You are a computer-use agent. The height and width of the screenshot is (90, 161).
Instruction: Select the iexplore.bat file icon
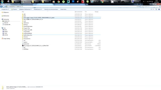coord(23,44)
